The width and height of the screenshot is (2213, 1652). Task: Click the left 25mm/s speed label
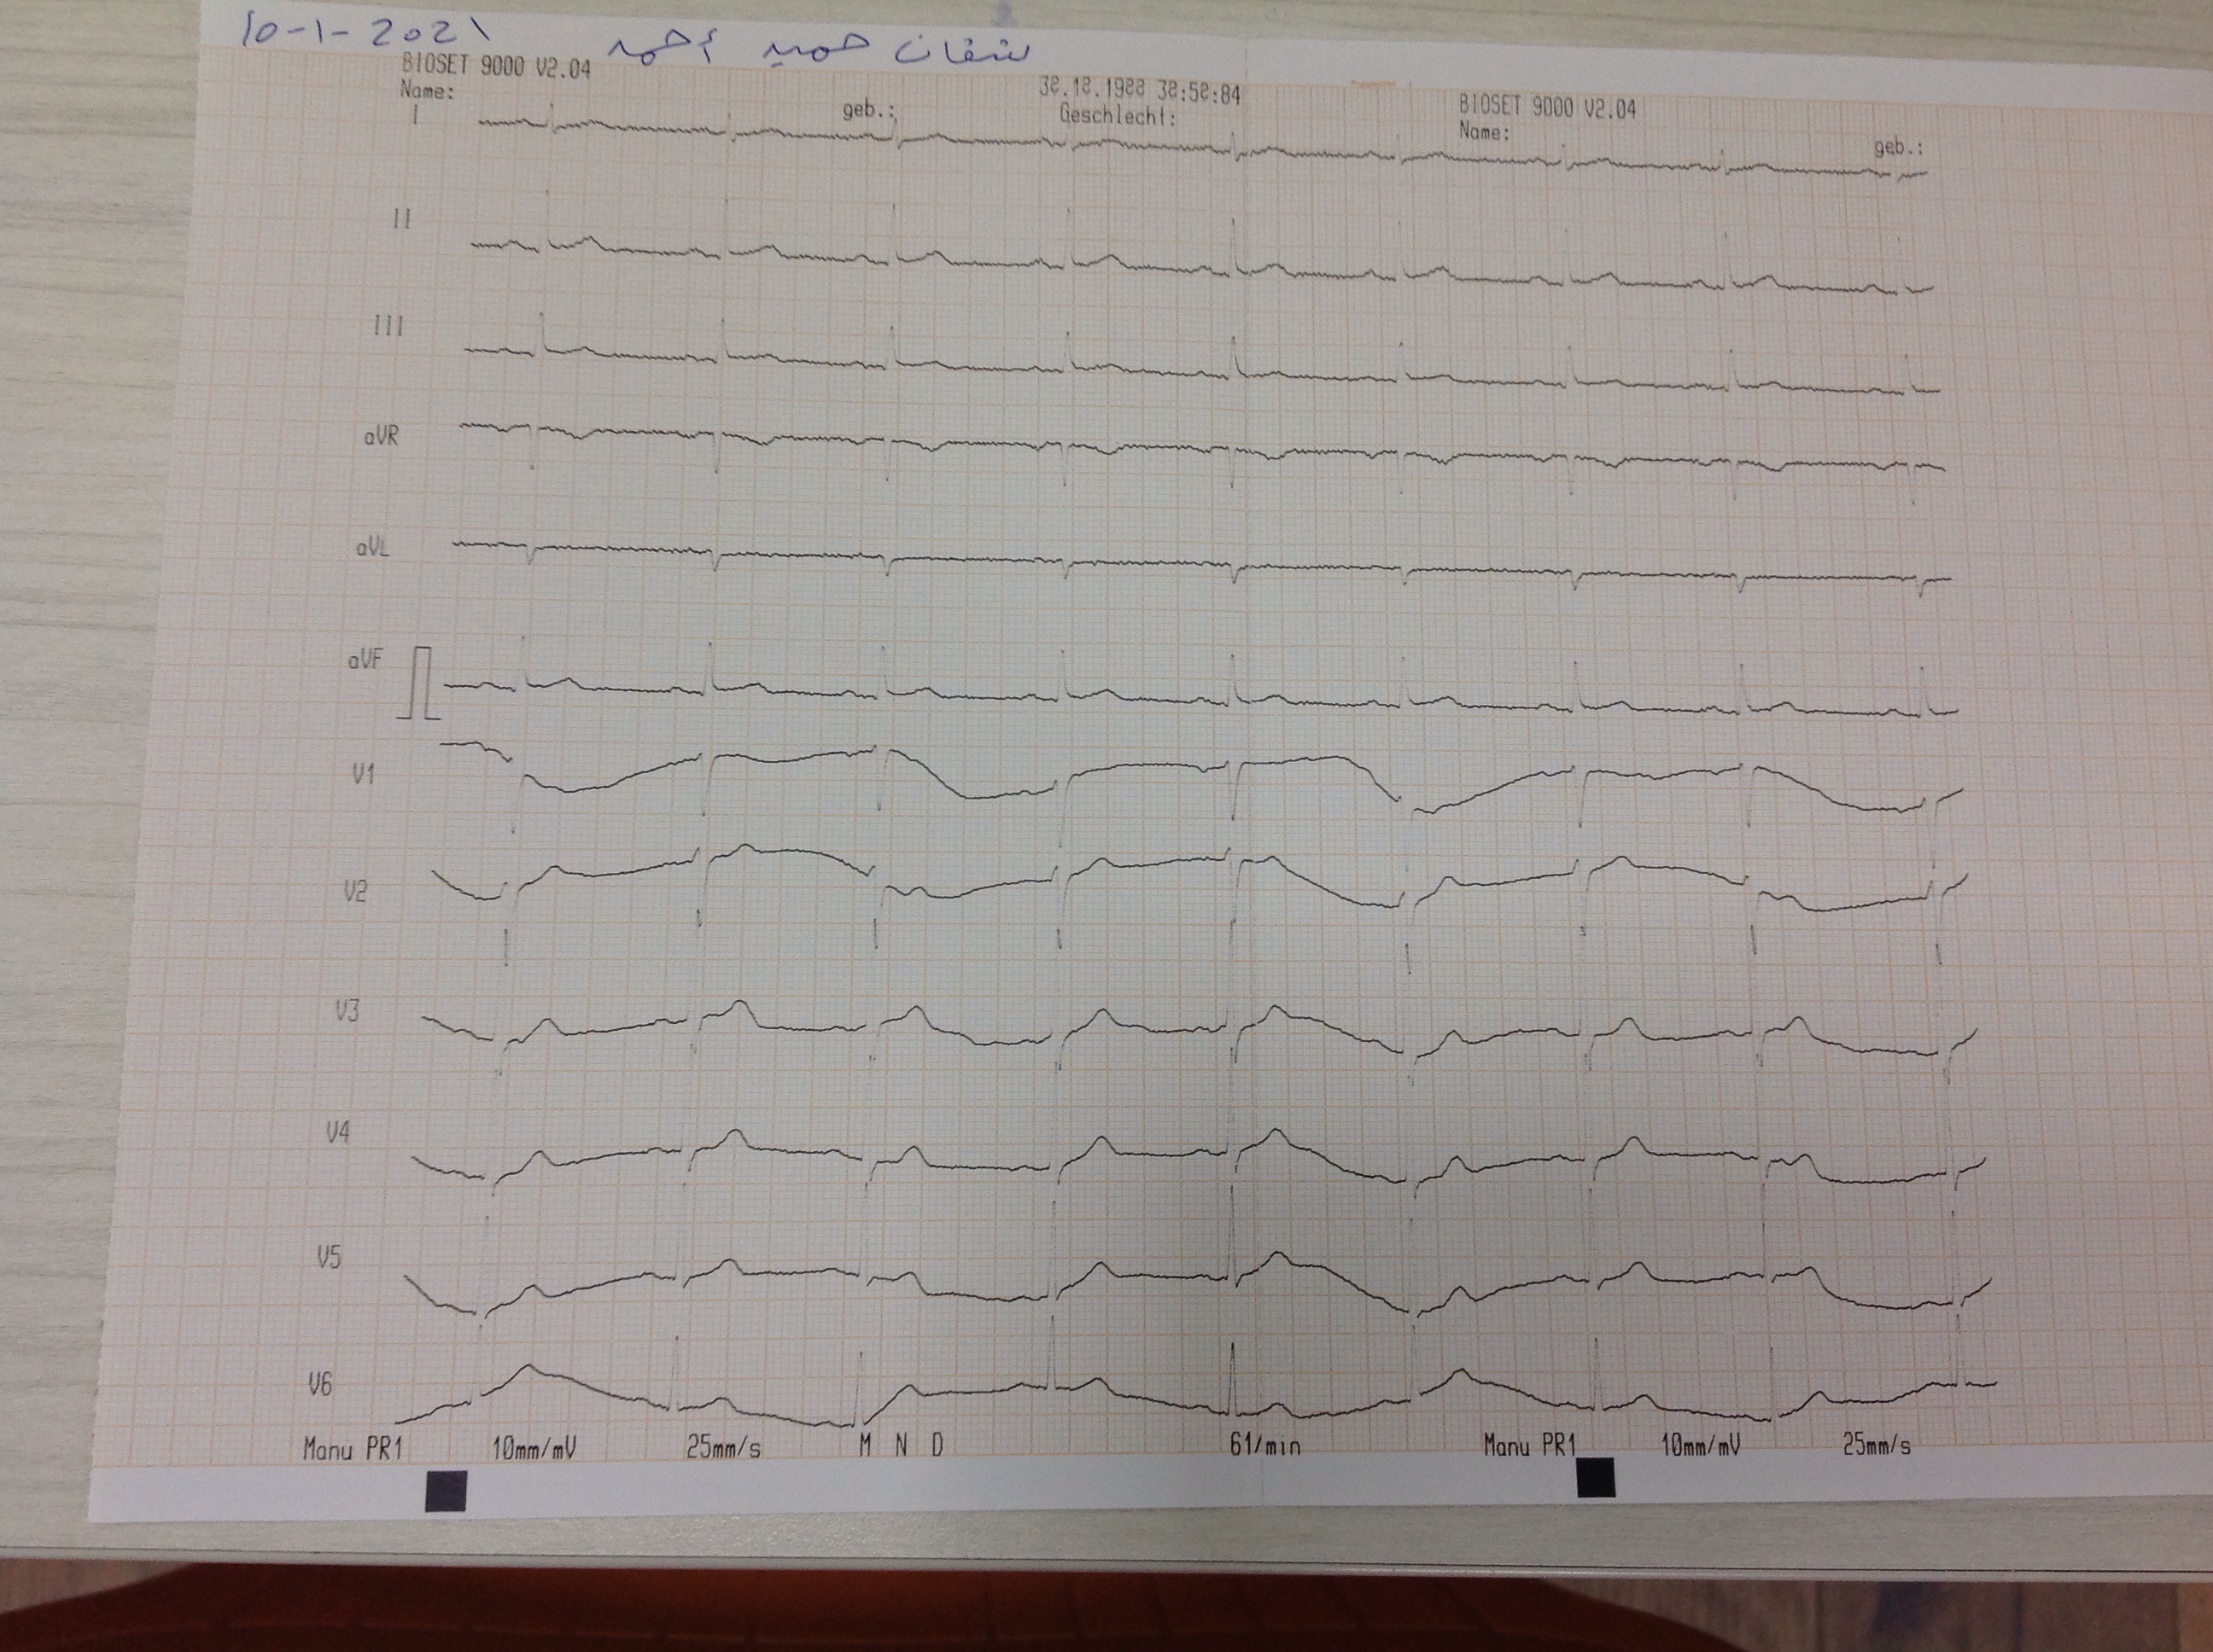722,1447
